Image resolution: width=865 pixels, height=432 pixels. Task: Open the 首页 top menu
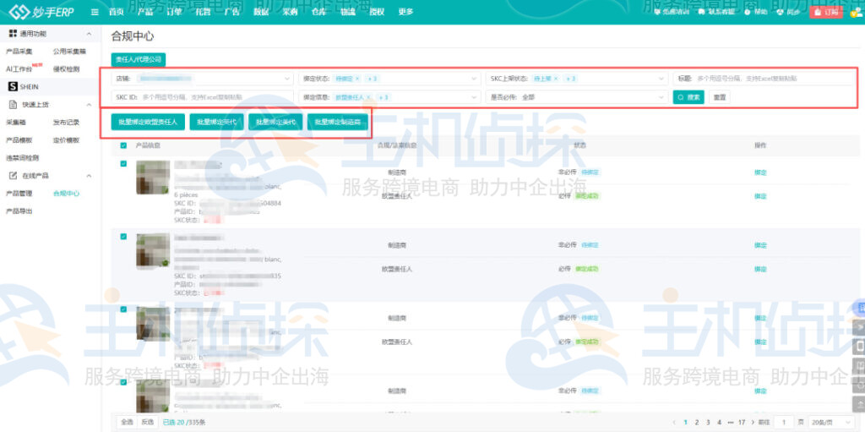[116, 12]
